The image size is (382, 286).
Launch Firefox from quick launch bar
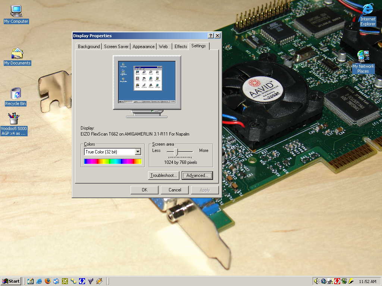click(x=48, y=281)
